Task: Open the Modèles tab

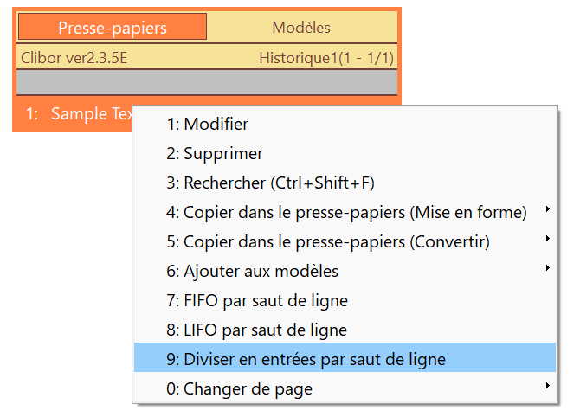Action: pyautogui.click(x=301, y=27)
